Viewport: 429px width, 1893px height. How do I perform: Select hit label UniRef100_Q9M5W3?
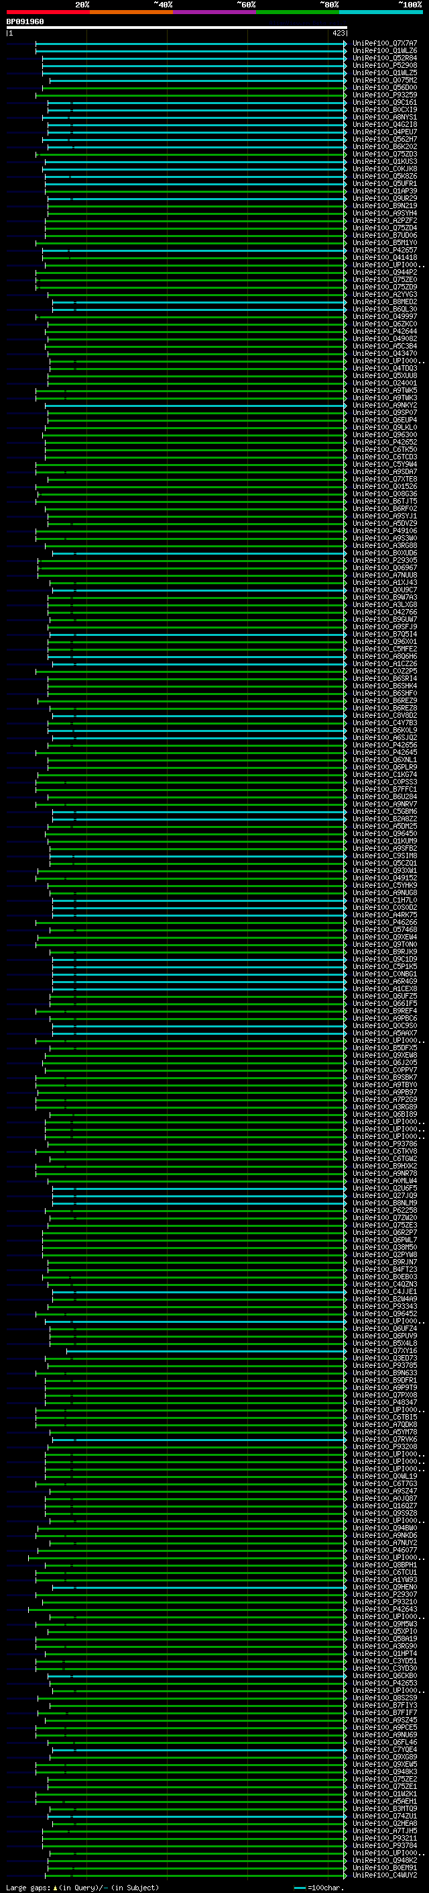(385, 1623)
